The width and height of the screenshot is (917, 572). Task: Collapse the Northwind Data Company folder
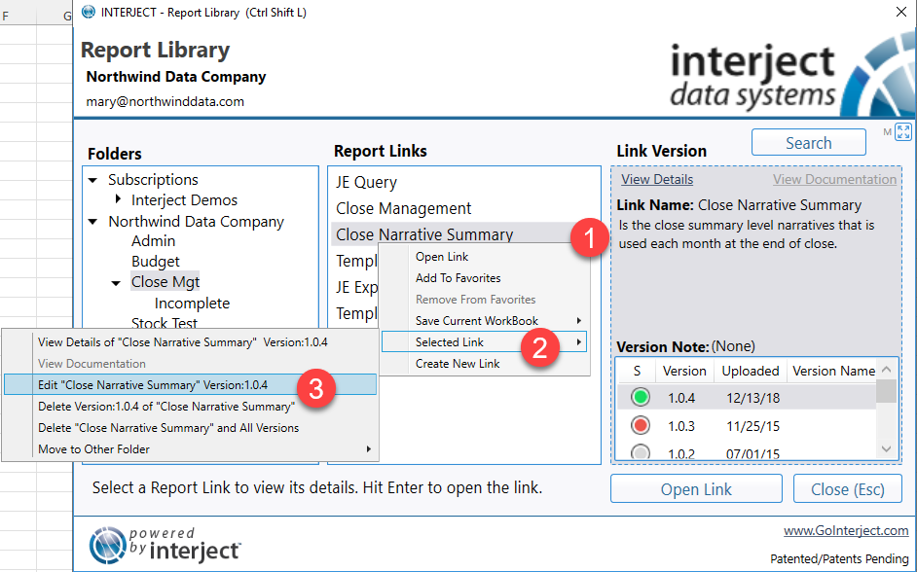(92, 222)
